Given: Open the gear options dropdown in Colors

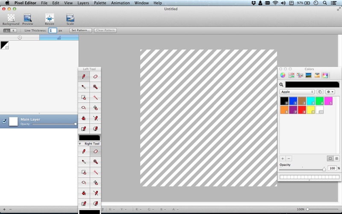Looking at the screenshot, I should [x=330, y=92].
